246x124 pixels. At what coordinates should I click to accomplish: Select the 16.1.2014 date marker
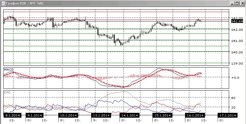(195, 115)
